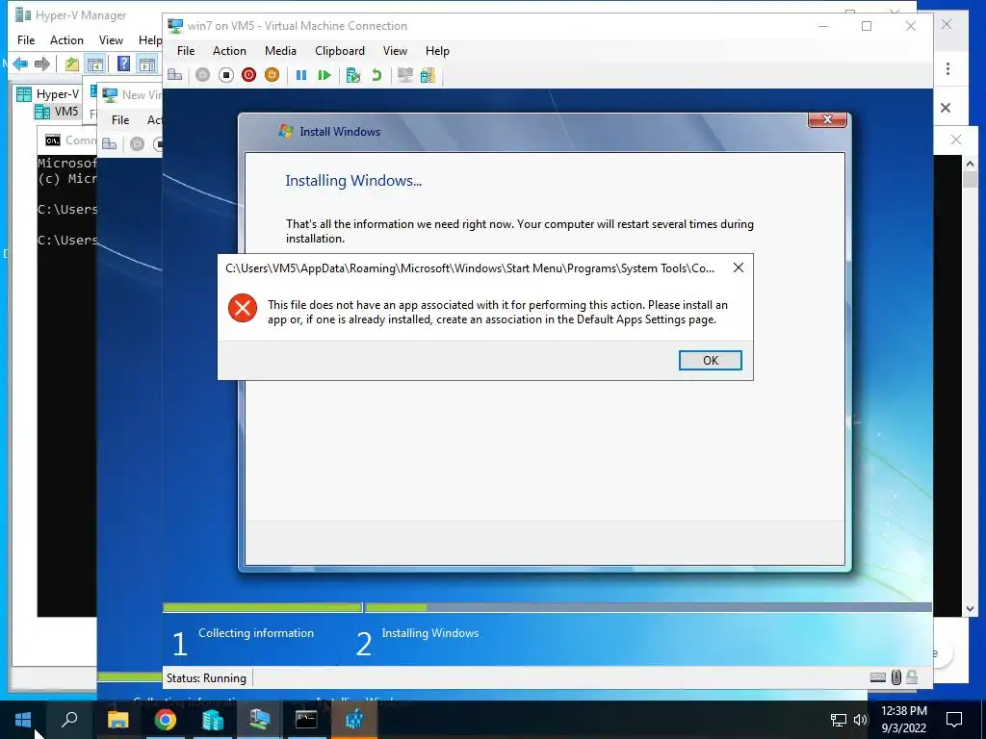Click the 'Status: Running' status bar text
Image resolution: width=986 pixels, height=739 pixels.
(206, 678)
